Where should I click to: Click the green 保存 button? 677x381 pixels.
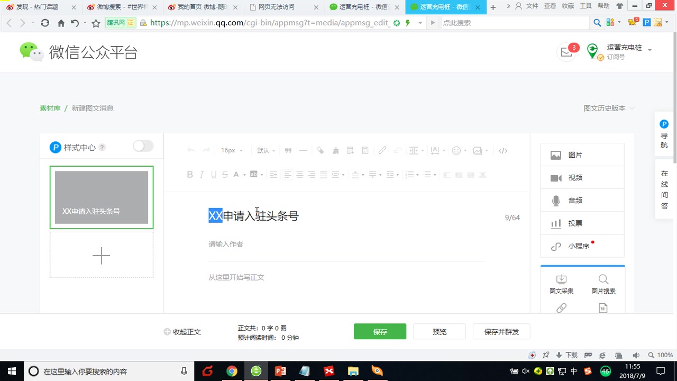click(x=380, y=331)
